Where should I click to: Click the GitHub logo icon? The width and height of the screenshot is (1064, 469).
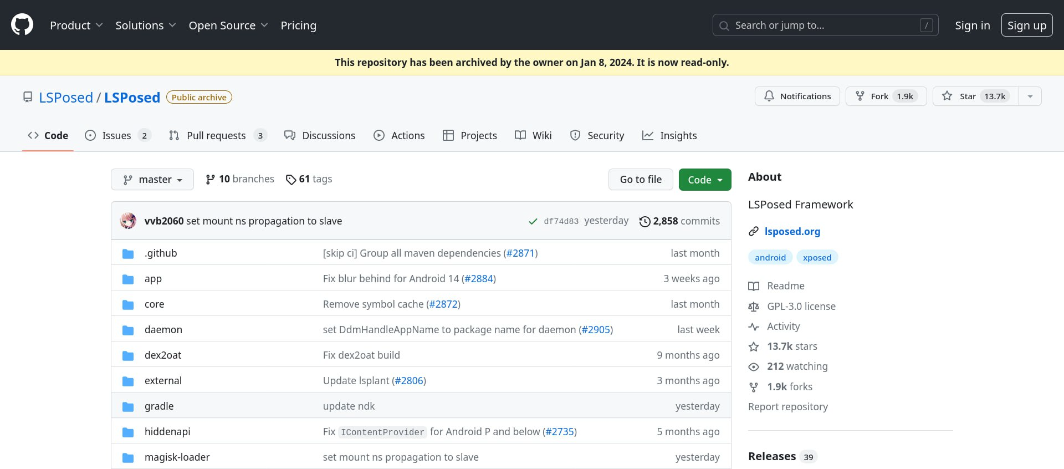(22, 25)
